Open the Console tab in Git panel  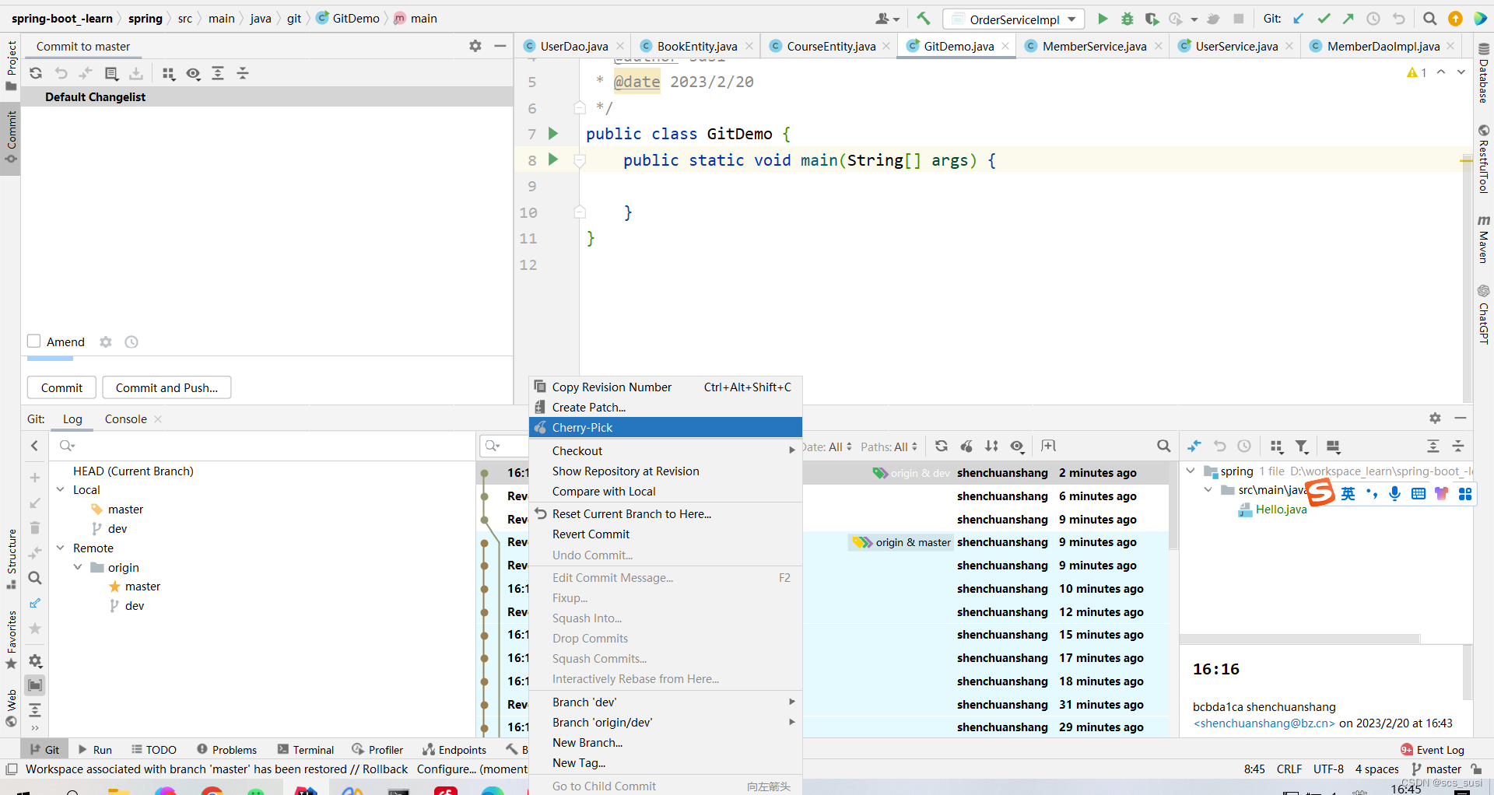(x=126, y=419)
